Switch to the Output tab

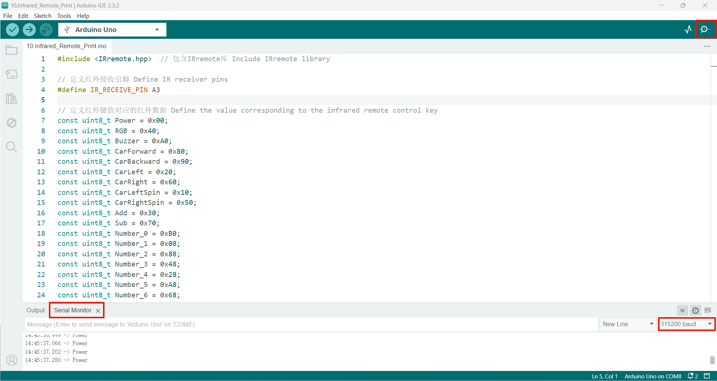tap(35, 310)
